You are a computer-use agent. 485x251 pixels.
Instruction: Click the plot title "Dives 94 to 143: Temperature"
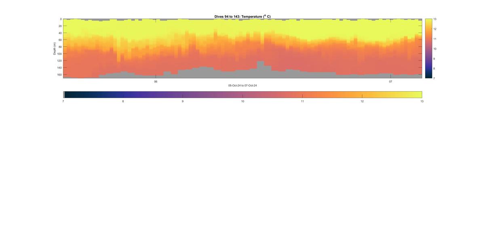(x=242, y=17)
